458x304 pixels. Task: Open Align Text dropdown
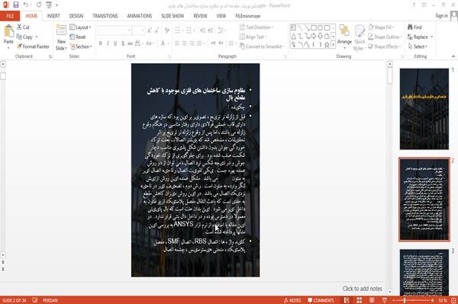[x=253, y=37]
